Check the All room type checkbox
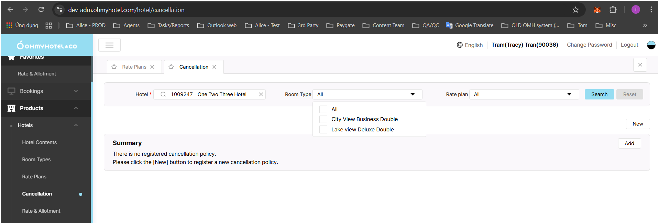The height and width of the screenshot is (224, 659). 323,109
